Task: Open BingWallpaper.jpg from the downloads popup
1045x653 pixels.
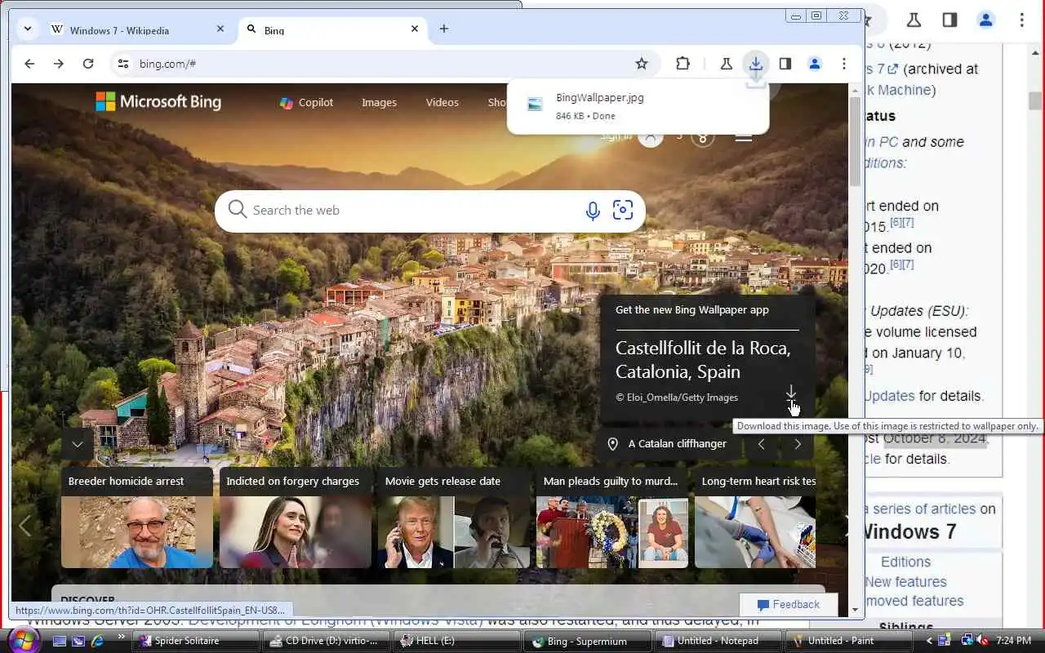Action: pyautogui.click(x=638, y=105)
